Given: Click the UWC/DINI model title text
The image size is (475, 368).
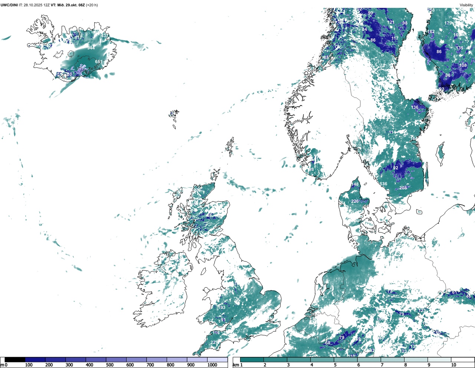Looking at the screenshot, I should tap(9, 5).
